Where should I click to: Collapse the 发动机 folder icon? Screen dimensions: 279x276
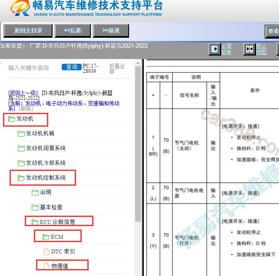[12, 119]
